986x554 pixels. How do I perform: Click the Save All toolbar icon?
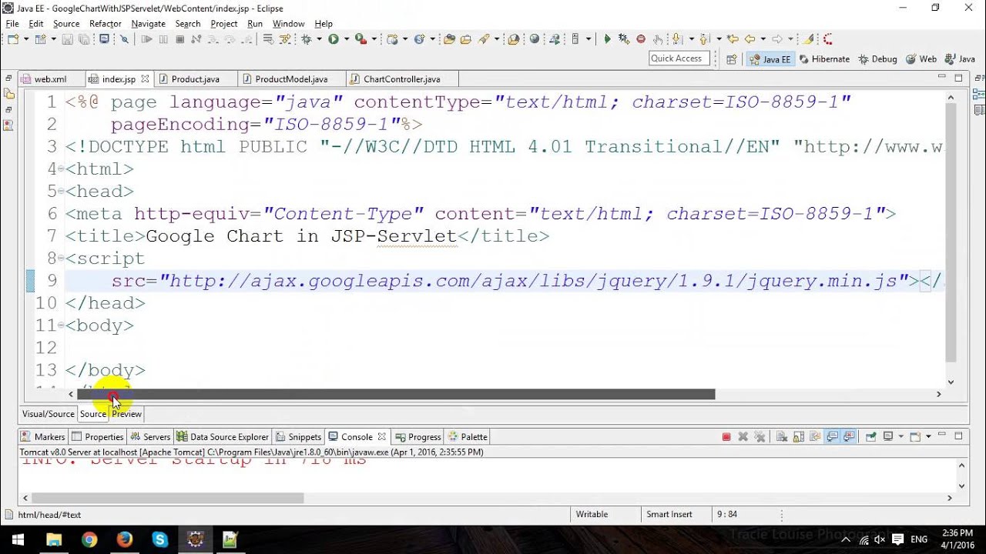[x=83, y=39]
